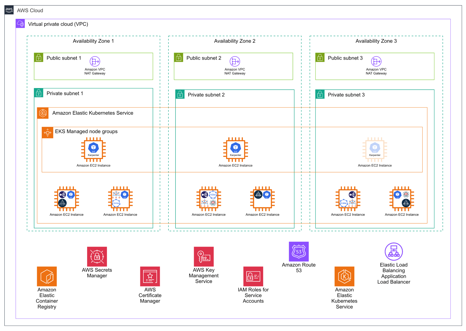466x331 pixels.
Task: Click the Public subnet 2 lock icon
Action: 179,57
